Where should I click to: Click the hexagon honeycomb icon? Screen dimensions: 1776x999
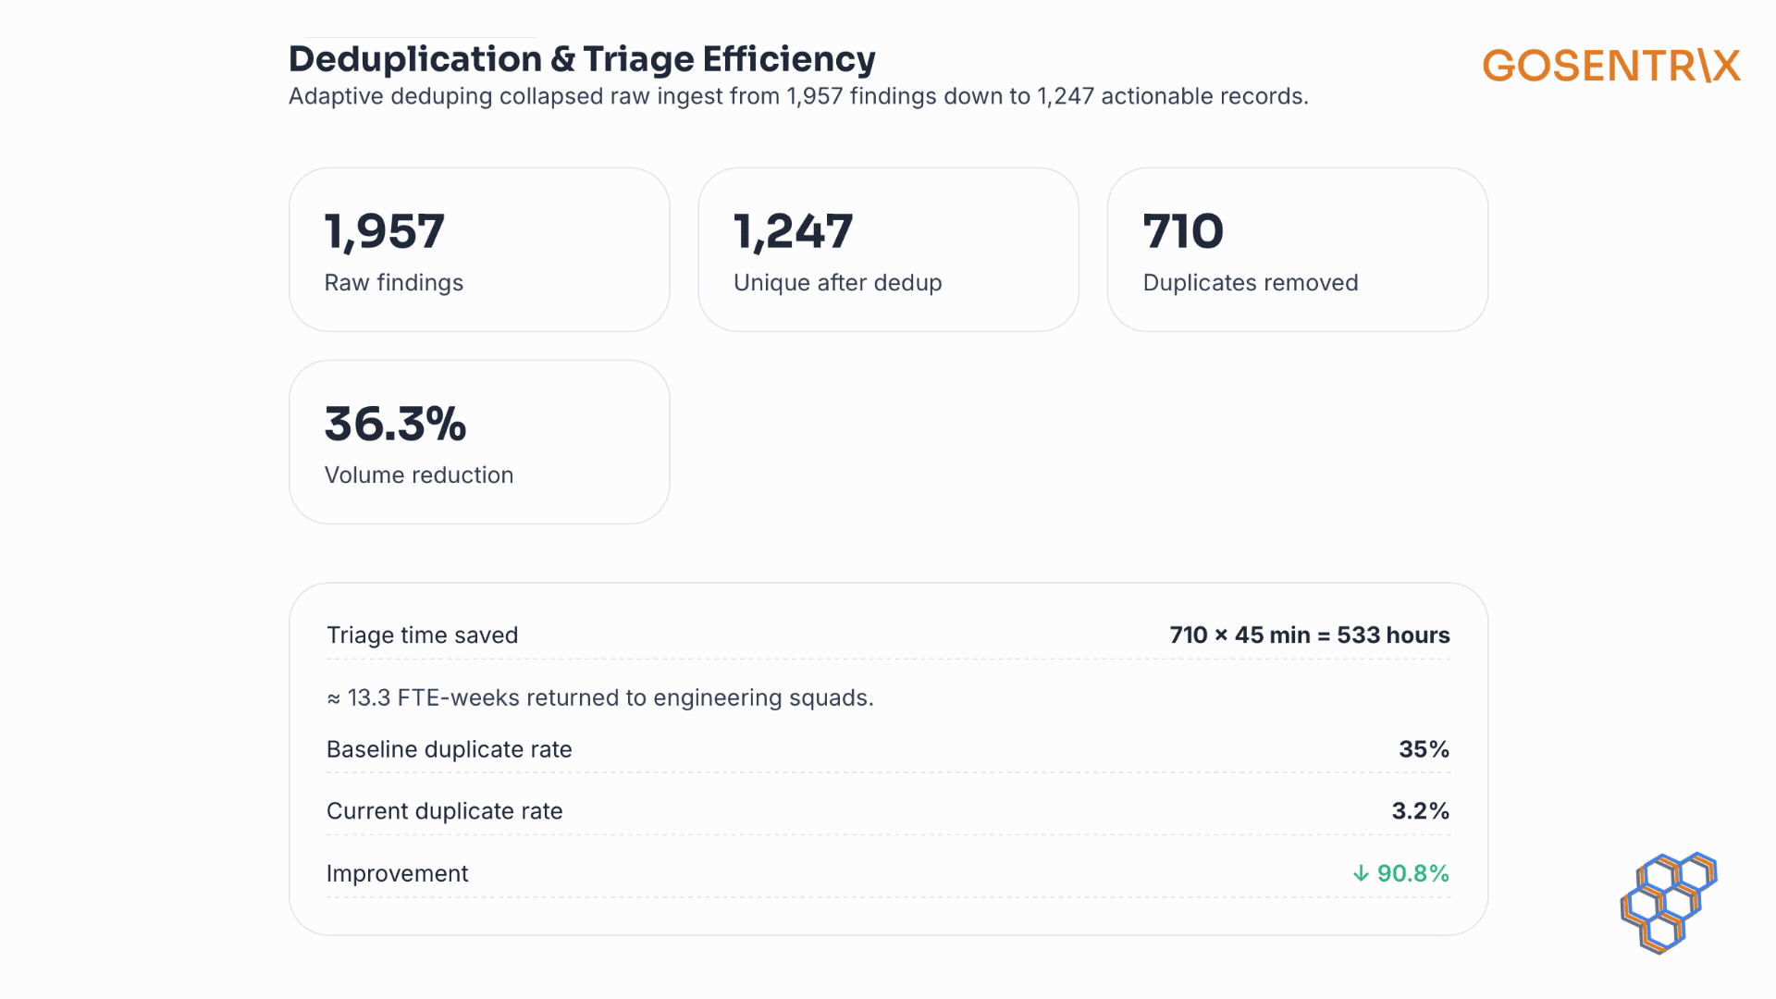coord(1668,902)
